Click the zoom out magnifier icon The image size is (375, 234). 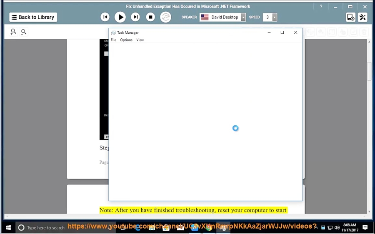24,32
